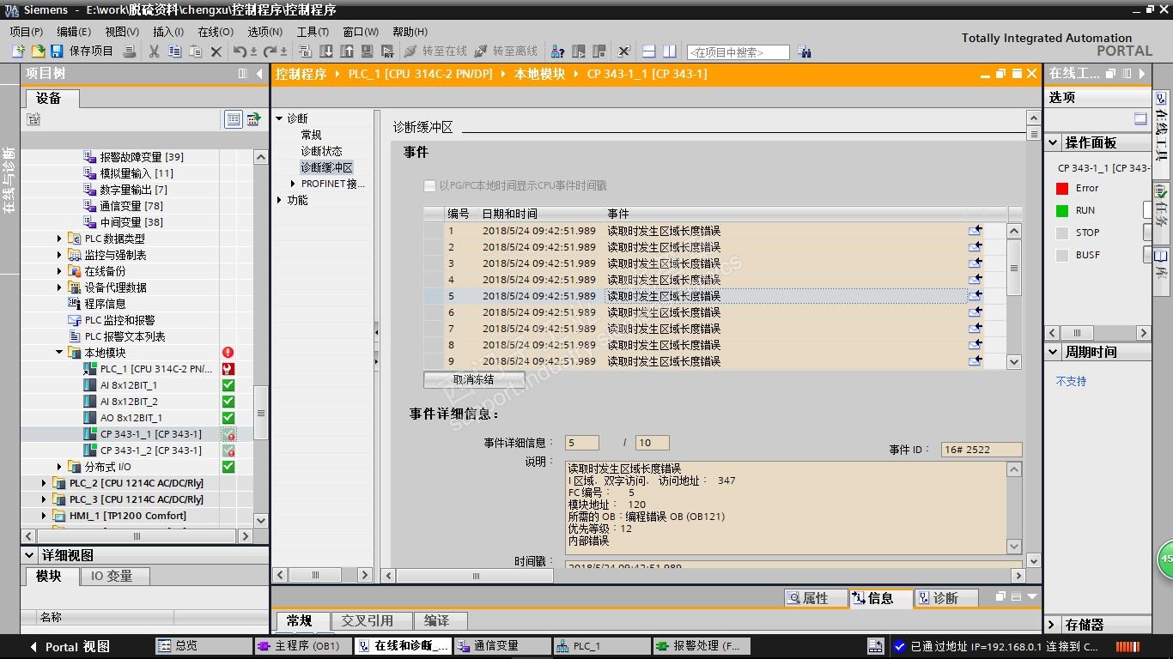Click the download to device icon
This screenshot has width=1173, height=659.
point(327,51)
